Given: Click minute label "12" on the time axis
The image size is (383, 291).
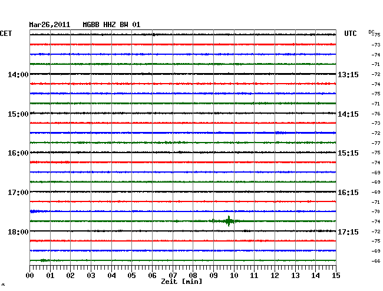Looking at the screenshot, I should [275, 276].
